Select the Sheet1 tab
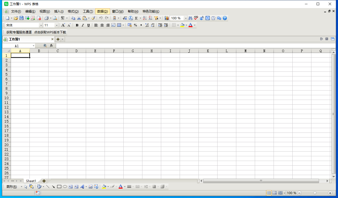The height and width of the screenshot is (198, 338). [31, 181]
